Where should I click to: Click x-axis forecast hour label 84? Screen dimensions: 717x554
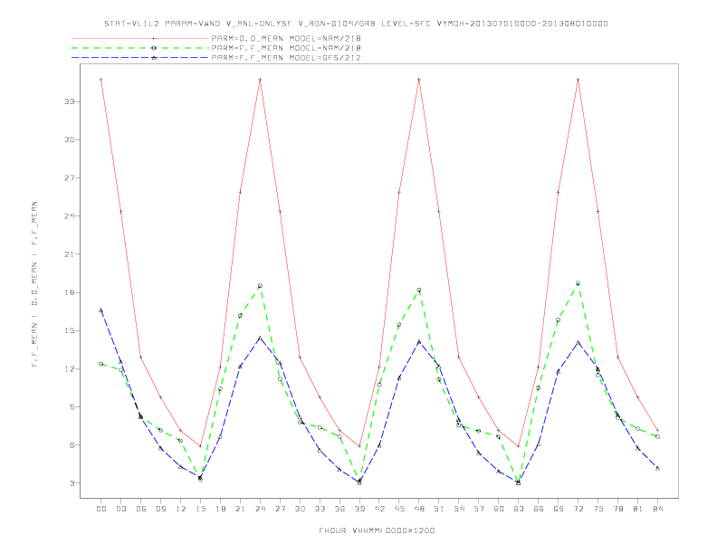(x=658, y=509)
